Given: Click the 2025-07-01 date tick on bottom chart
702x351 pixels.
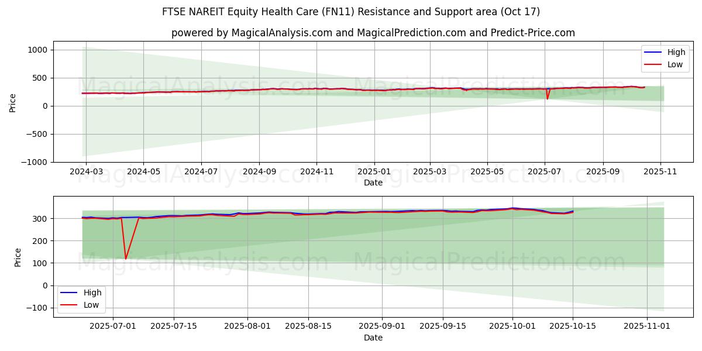Looking at the screenshot, I should [x=113, y=327].
